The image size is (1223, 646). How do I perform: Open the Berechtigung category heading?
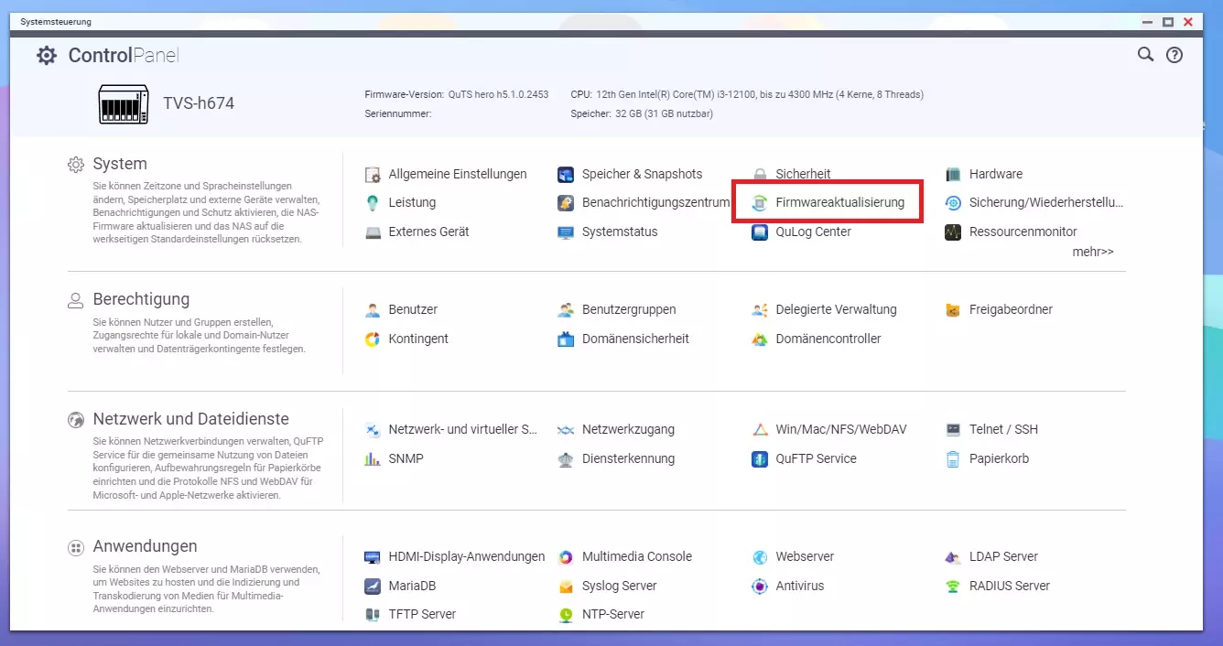tap(140, 299)
